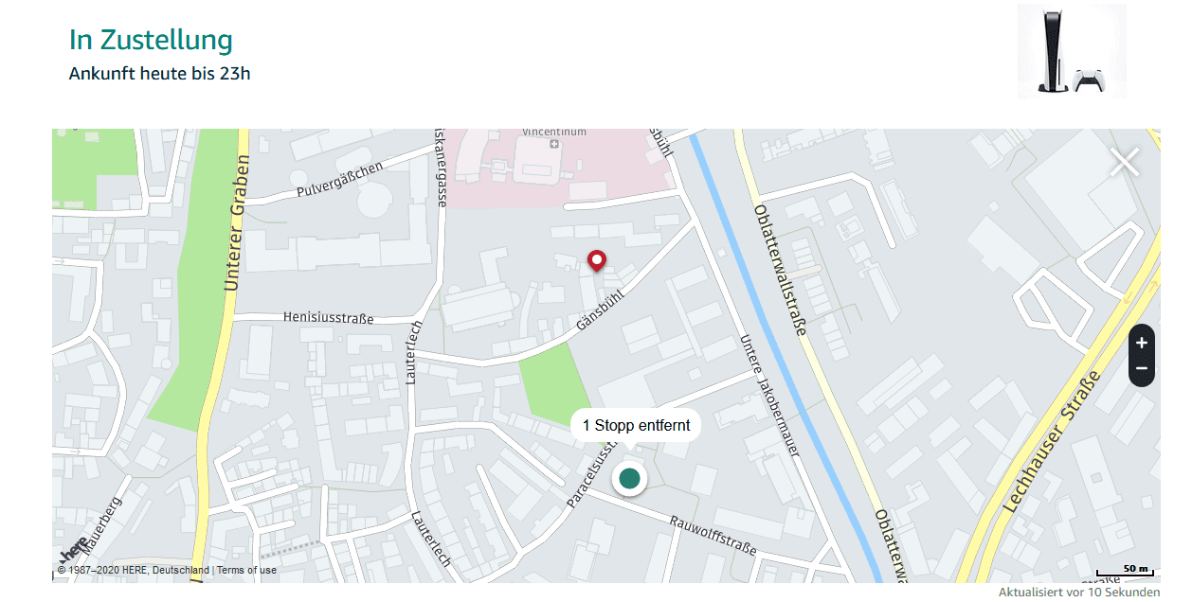Close the delivery map with the X

(x=1125, y=163)
